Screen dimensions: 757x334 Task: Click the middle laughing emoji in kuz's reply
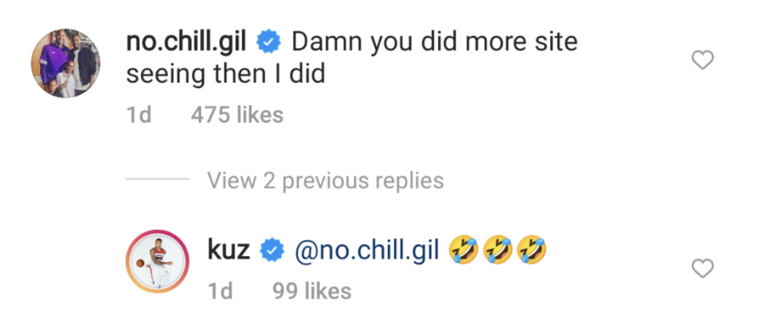click(x=498, y=250)
